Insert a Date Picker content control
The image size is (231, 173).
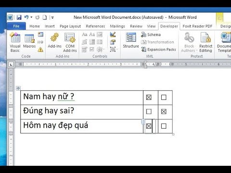pyautogui.click(x=85, y=49)
